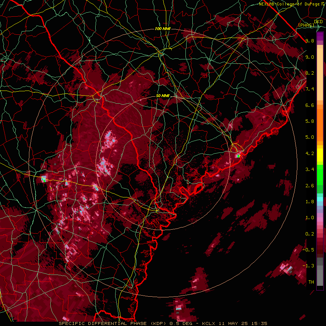The width and height of the screenshot is (326, 326).
Task: Click the 9.8 value on the color scale
Action: click(x=310, y=41)
